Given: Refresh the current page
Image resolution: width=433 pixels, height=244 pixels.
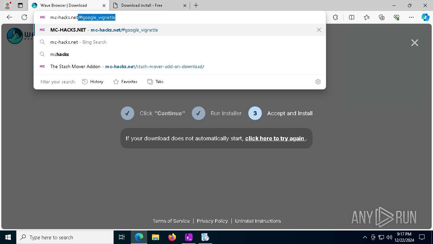Looking at the screenshot, I should [x=24, y=17].
